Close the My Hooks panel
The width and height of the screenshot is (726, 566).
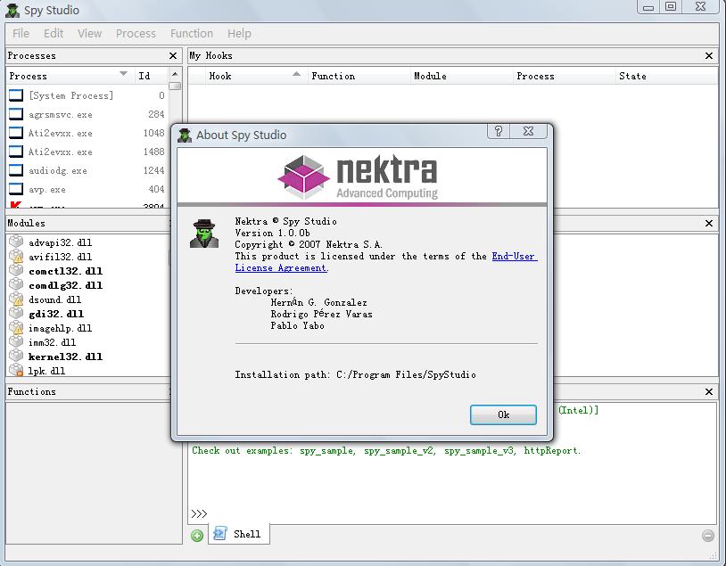709,55
